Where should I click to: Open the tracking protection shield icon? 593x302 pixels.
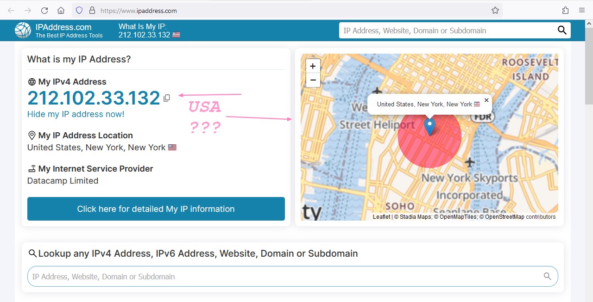tap(79, 10)
